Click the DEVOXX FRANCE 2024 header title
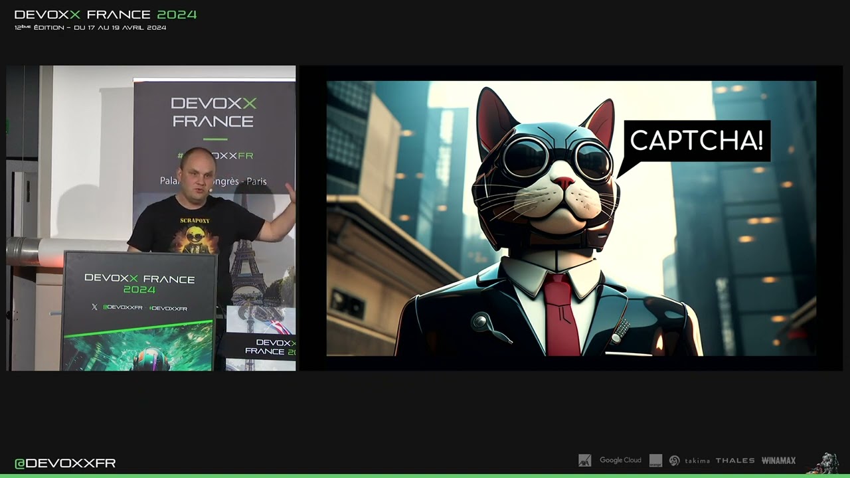 point(106,15)
